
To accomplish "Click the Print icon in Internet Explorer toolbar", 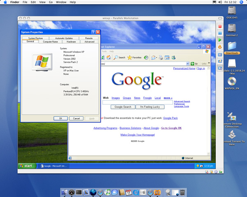I will (x=161, y=57).
